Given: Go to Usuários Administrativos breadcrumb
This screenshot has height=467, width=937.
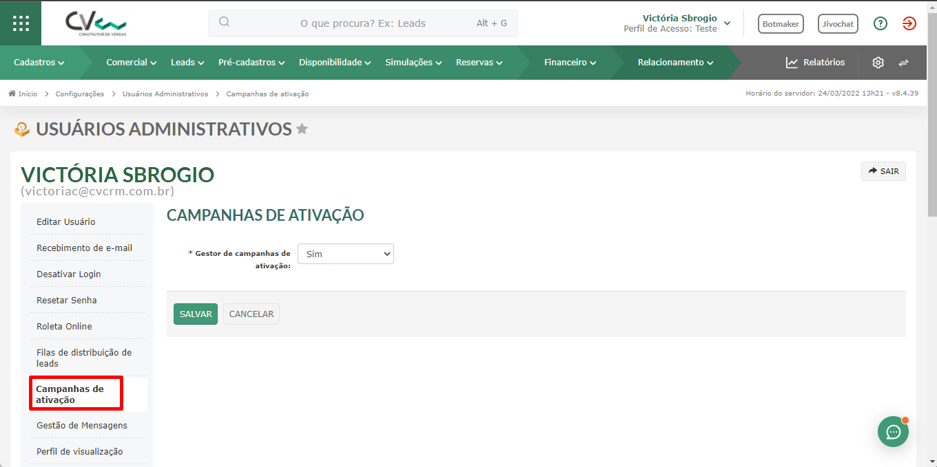Looking at the screenshot, I should (165, 94).
